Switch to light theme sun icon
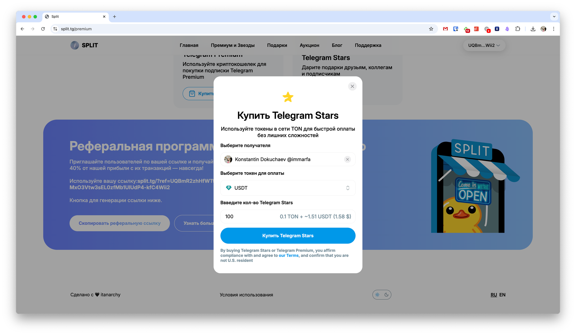This screenshot has width=576, height=335. tap(377, 295)
